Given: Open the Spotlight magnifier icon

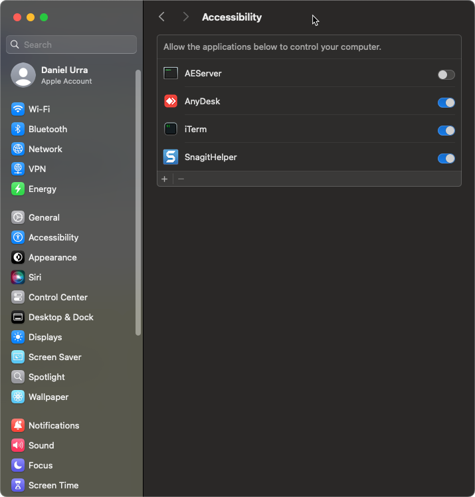Looking at the screenshot, I should (18, 377).
